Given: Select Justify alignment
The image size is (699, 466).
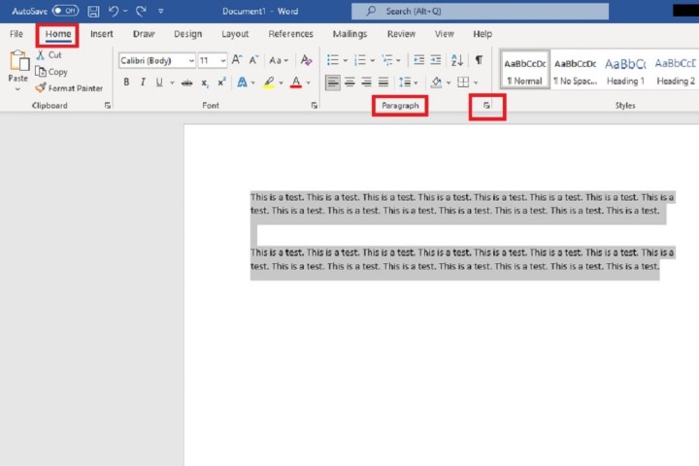Looking at the screenshot, I should pos(383,83).
